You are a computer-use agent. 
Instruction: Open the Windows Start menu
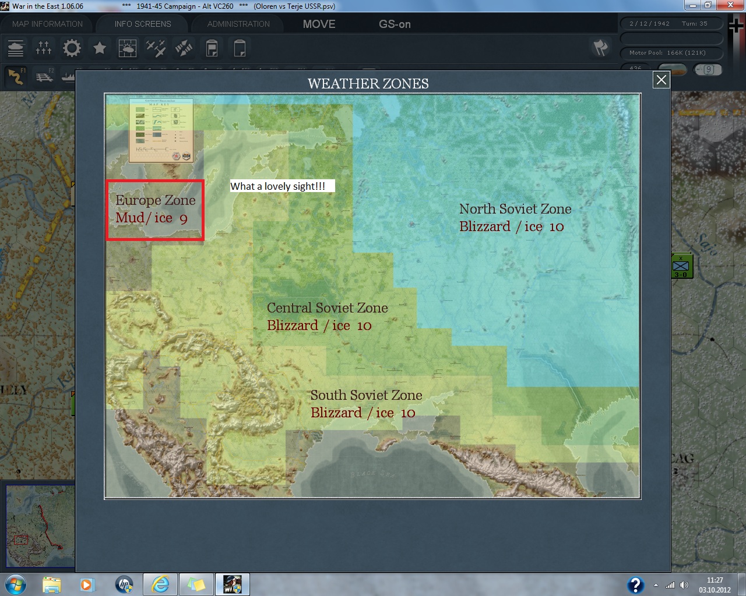pos(15,584)
